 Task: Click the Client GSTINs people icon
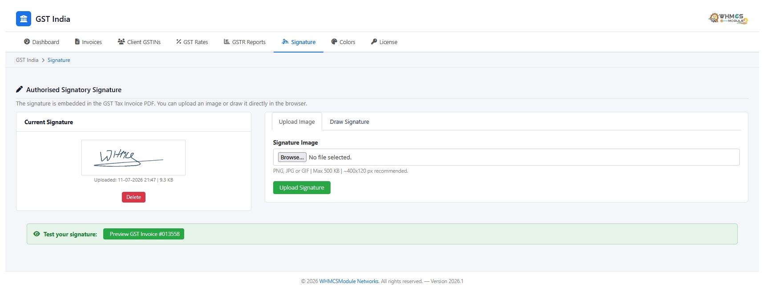tap(121, 42)
